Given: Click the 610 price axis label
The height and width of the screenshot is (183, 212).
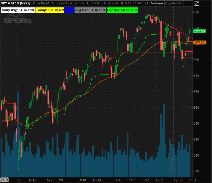Looking at the screenshot, I should point(196,12).
